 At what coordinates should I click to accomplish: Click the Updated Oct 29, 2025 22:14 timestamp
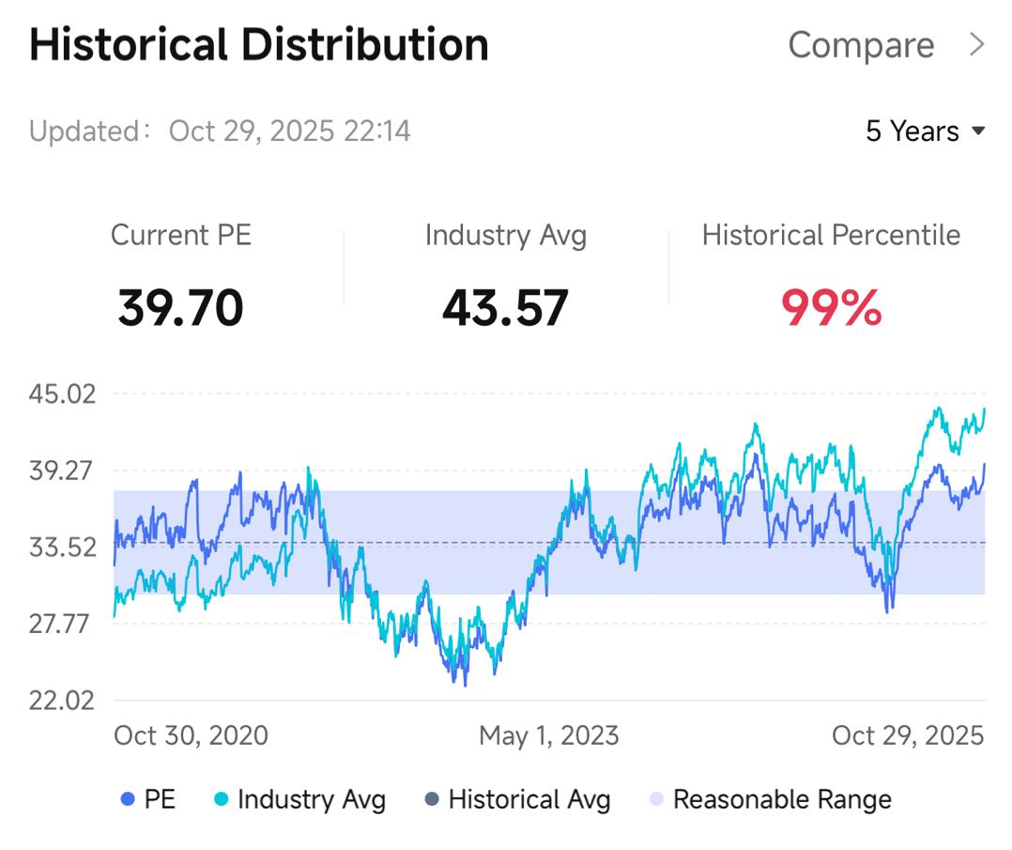[220, 131]
